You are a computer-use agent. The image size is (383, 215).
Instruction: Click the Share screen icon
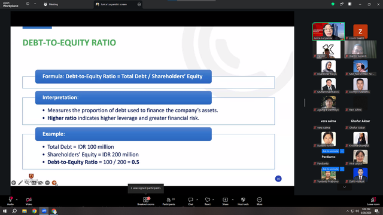(x=225, y=199)
